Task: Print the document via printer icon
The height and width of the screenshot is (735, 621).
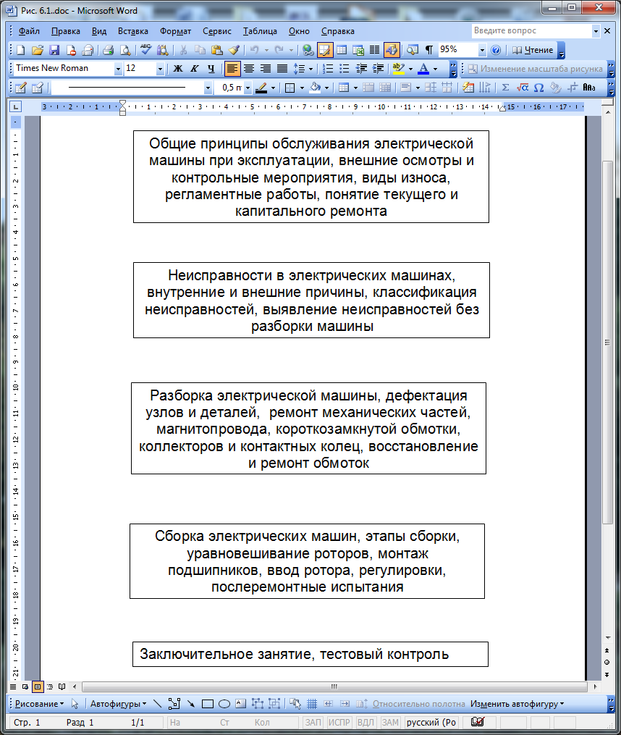Action: [x=109, y=50]
